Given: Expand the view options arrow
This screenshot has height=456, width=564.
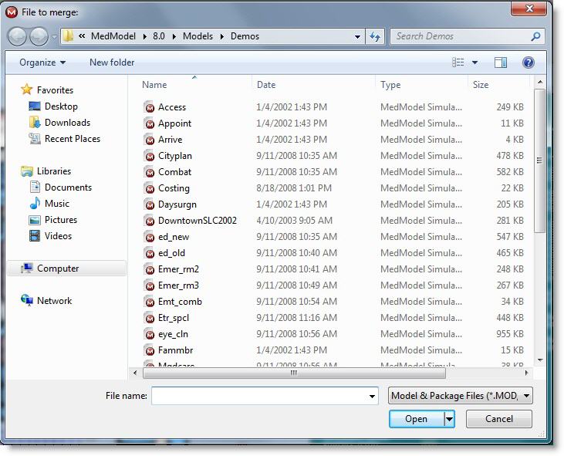Looking at the screenshot, I should point(475,62).
